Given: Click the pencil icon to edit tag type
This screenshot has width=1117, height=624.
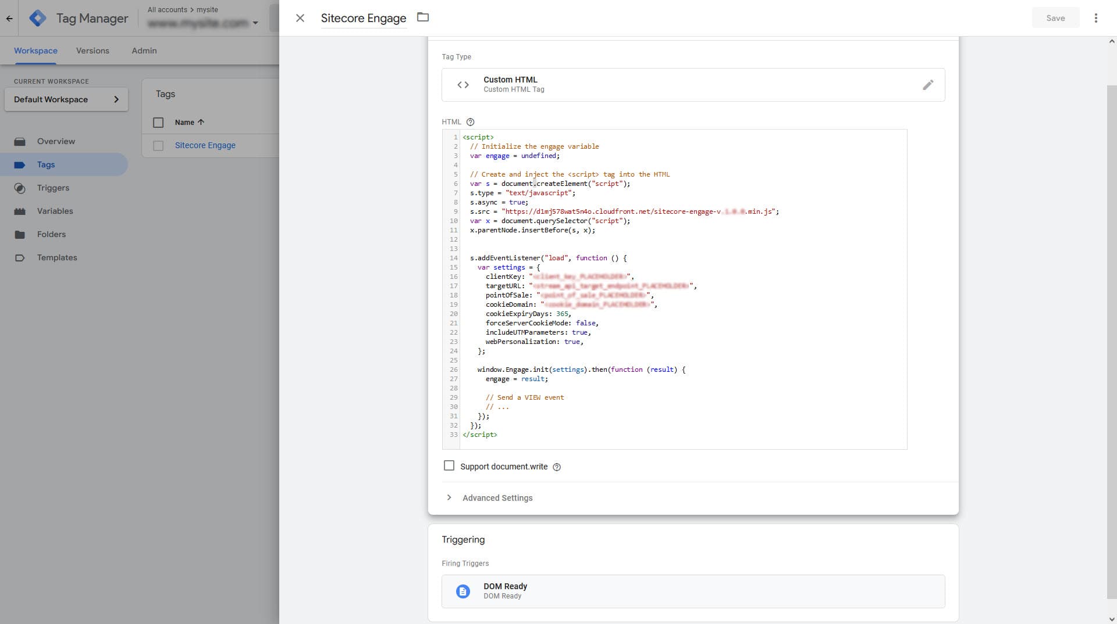Looking at the screenshot, I should pyautogui.click(x=928, y=85).
